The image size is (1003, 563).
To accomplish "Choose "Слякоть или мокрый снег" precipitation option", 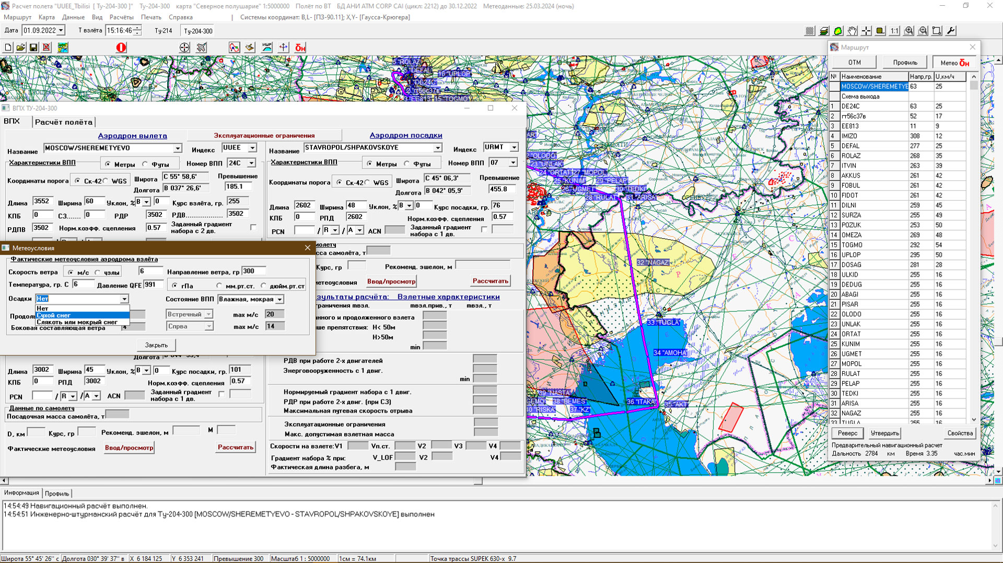I will click(77, 322).
